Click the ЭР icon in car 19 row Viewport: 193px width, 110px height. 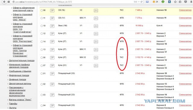(52, 26)
